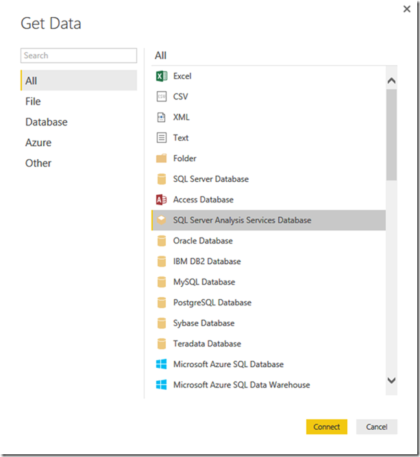Choose Oracle Database label
Image resolution: width=420 pixels, height=457 pixels.
pos(203,241)
